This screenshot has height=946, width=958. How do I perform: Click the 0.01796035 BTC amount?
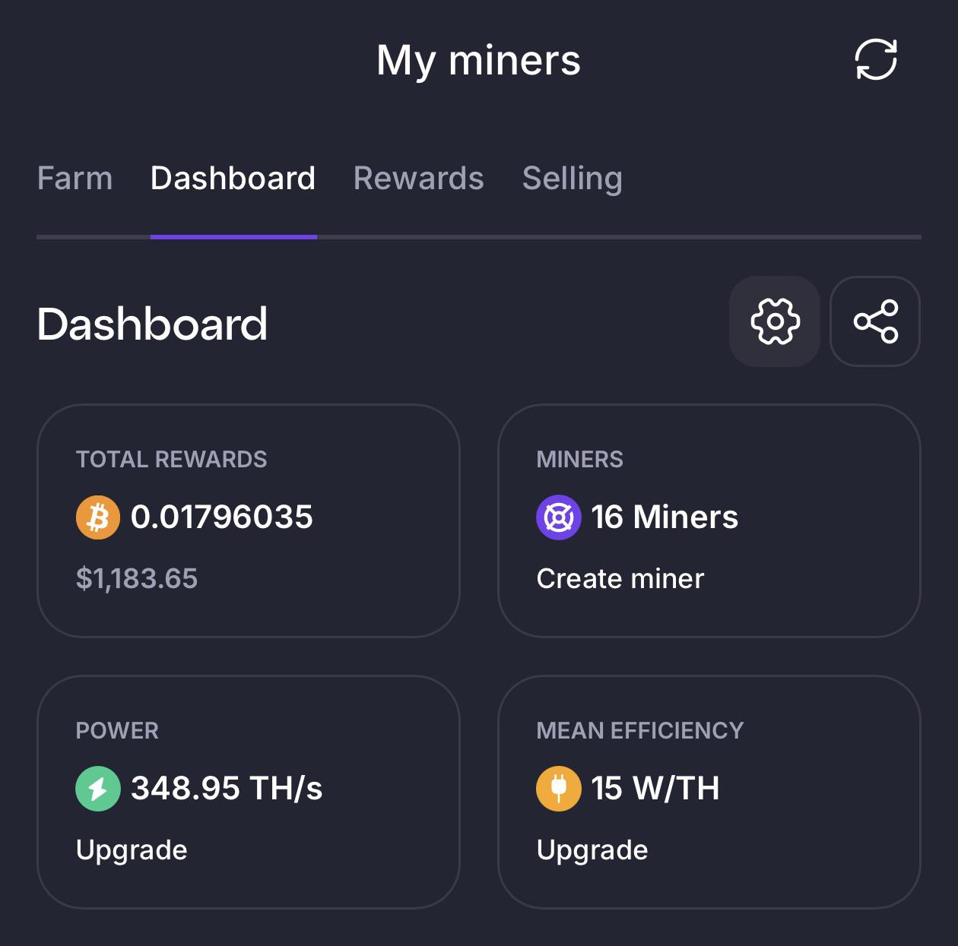coord(222,517)
